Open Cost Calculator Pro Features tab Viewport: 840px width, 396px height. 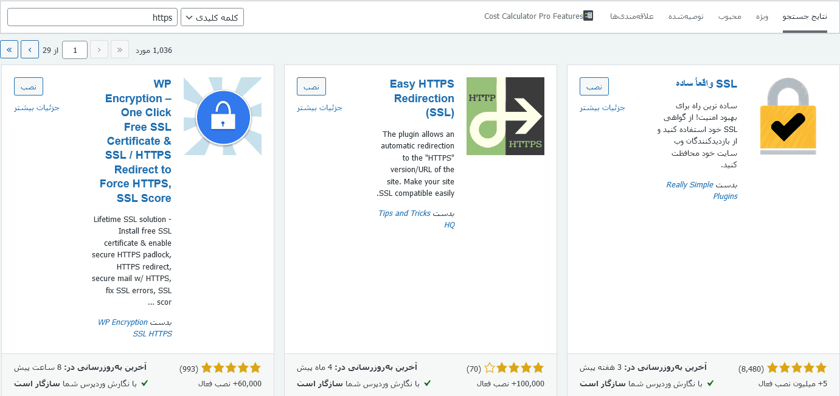coord(538,16)
